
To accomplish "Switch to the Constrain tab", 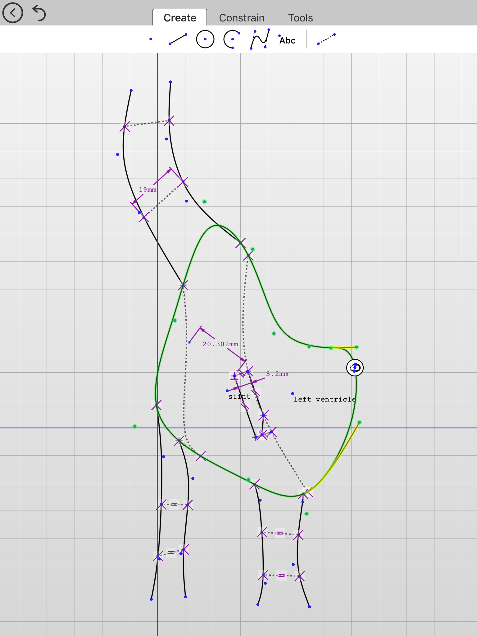I will coord(242,18).
